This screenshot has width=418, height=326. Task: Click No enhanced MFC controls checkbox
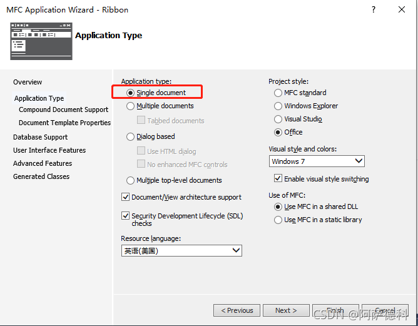[x=141, y=164]
